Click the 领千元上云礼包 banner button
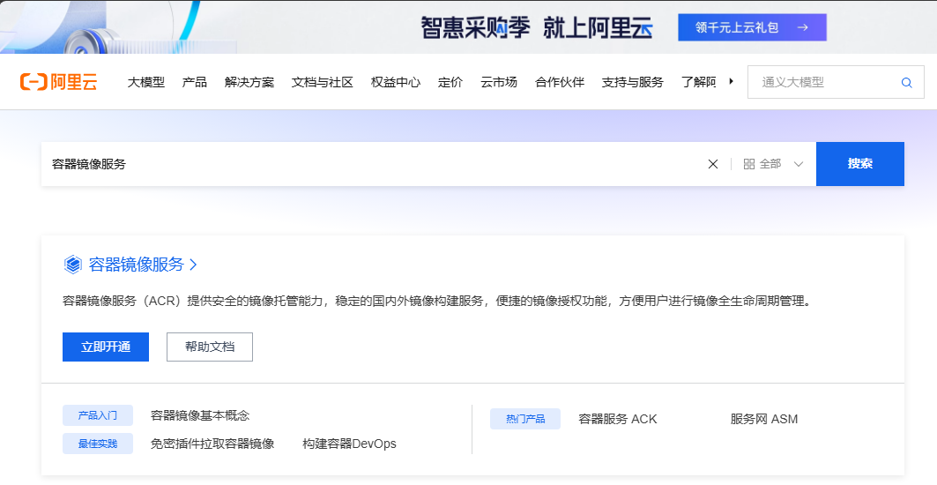 [x=752, y=27]
